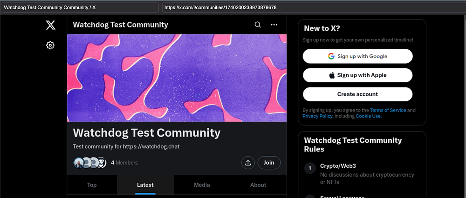
Task: Select the Latest tab
Action: [145, 185]
